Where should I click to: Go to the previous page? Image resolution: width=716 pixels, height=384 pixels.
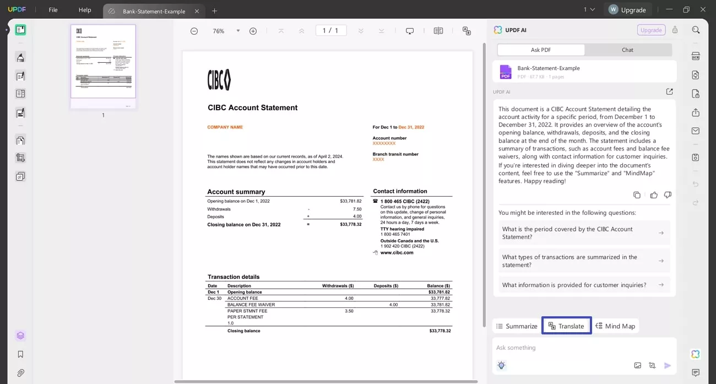[x=301, y=31]
